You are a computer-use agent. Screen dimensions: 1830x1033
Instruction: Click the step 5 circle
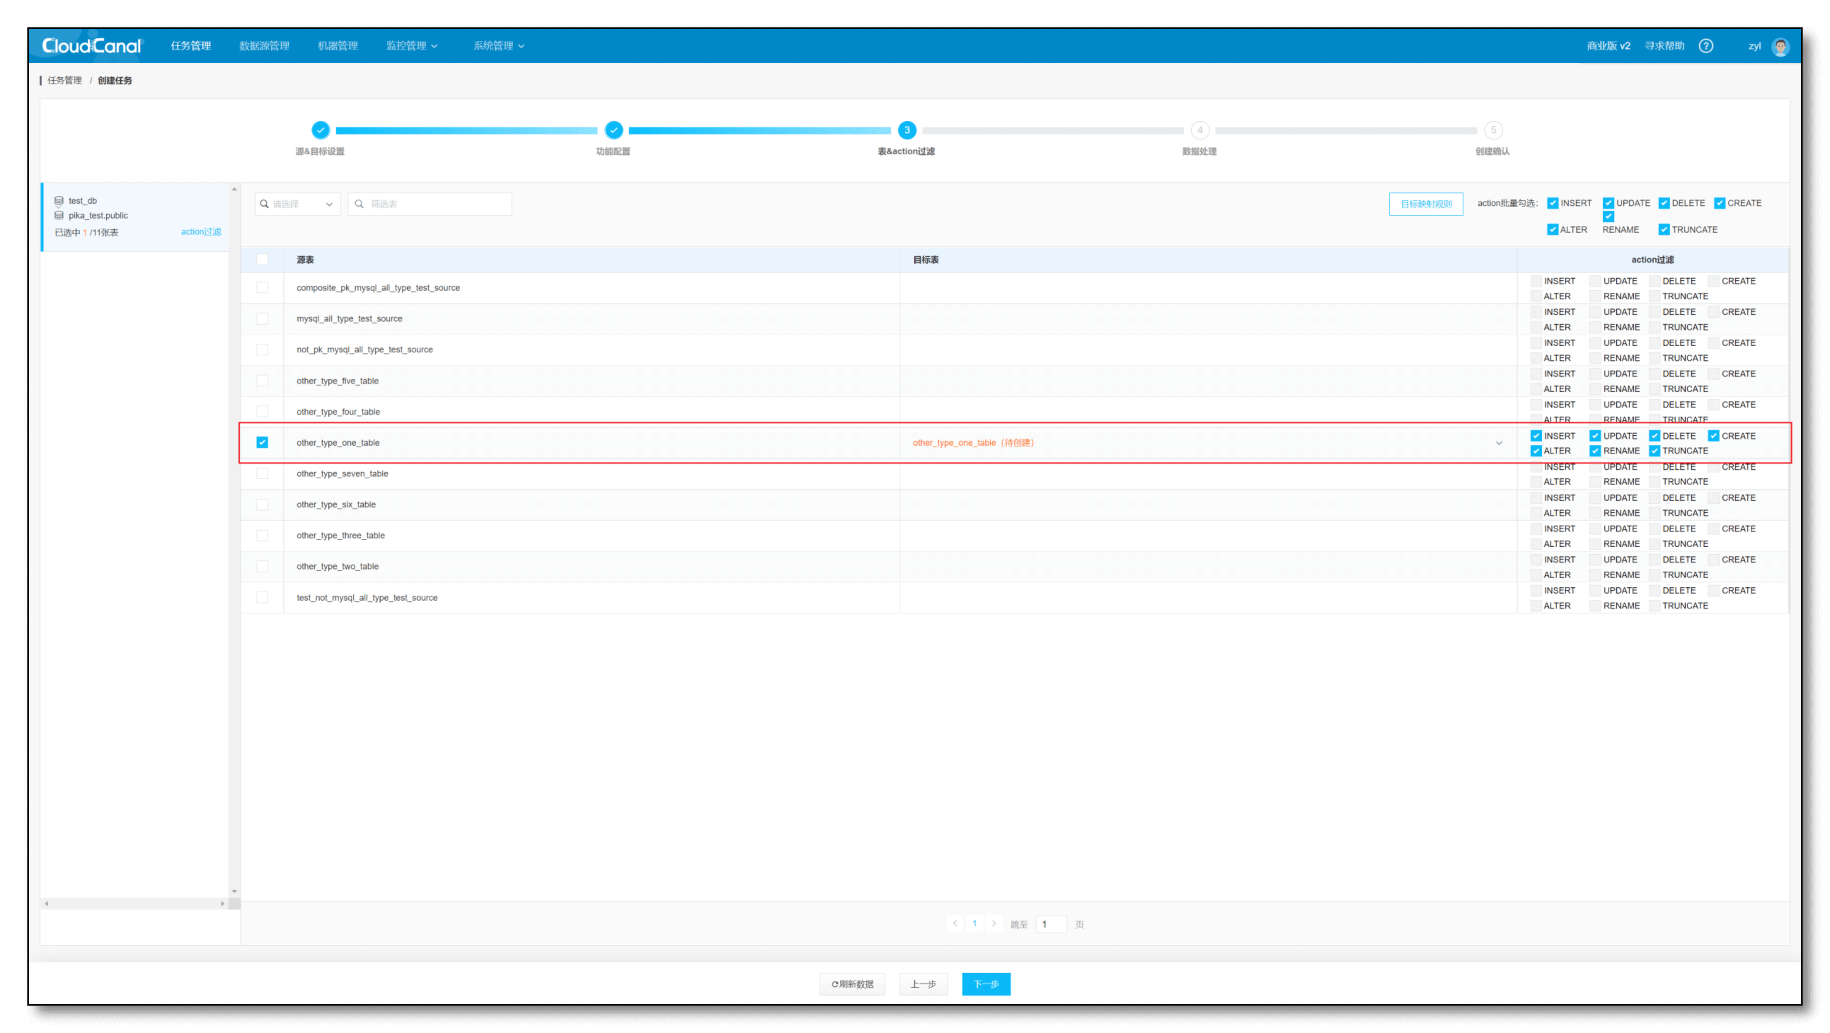click(x=1493, y=130)
